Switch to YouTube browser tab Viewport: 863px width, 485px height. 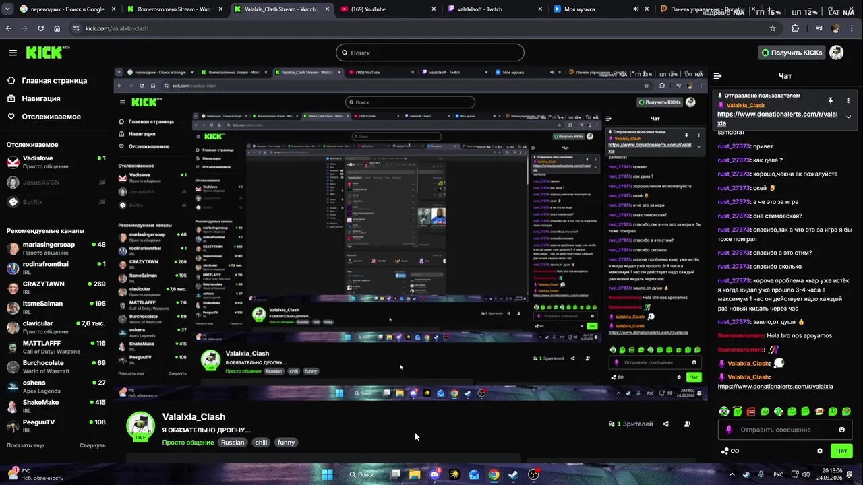click(x=388, y=9)
